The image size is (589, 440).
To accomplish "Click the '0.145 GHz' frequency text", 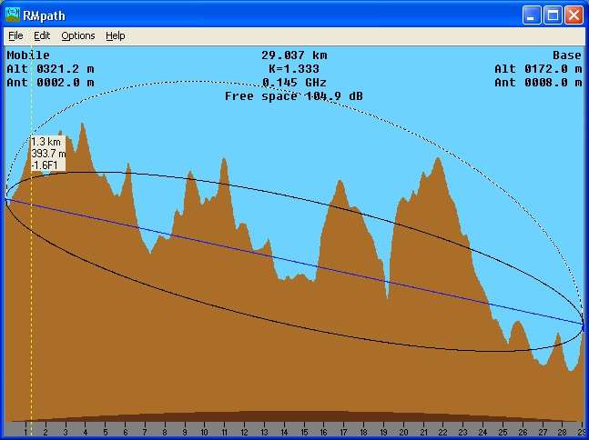I will pos(294,83).
